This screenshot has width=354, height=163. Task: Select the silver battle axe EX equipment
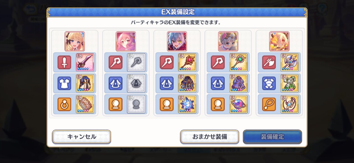290,62
